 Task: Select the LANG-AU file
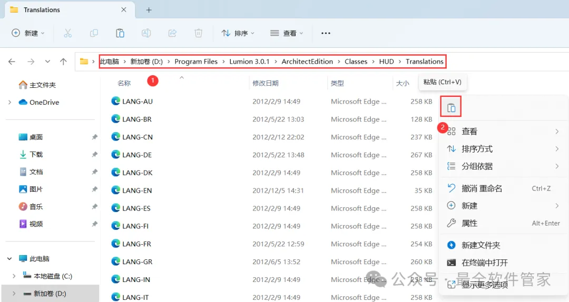132,102
